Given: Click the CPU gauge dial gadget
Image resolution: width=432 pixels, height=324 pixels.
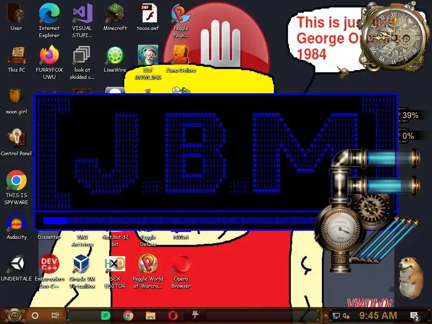Looking at the screenshot, I should coord(340,229).
